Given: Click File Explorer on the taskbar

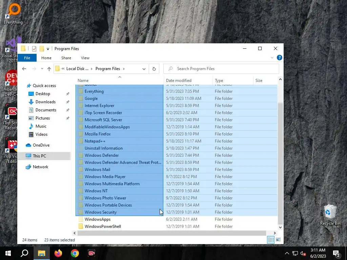Looking at the screenshot, I should 41,253.
